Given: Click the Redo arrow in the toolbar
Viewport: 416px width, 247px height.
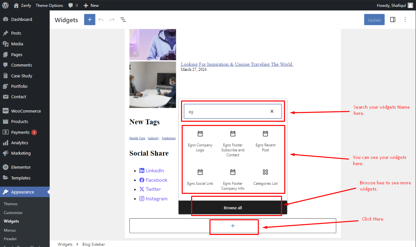Looking at the screenshot, I should pos(112,20).
